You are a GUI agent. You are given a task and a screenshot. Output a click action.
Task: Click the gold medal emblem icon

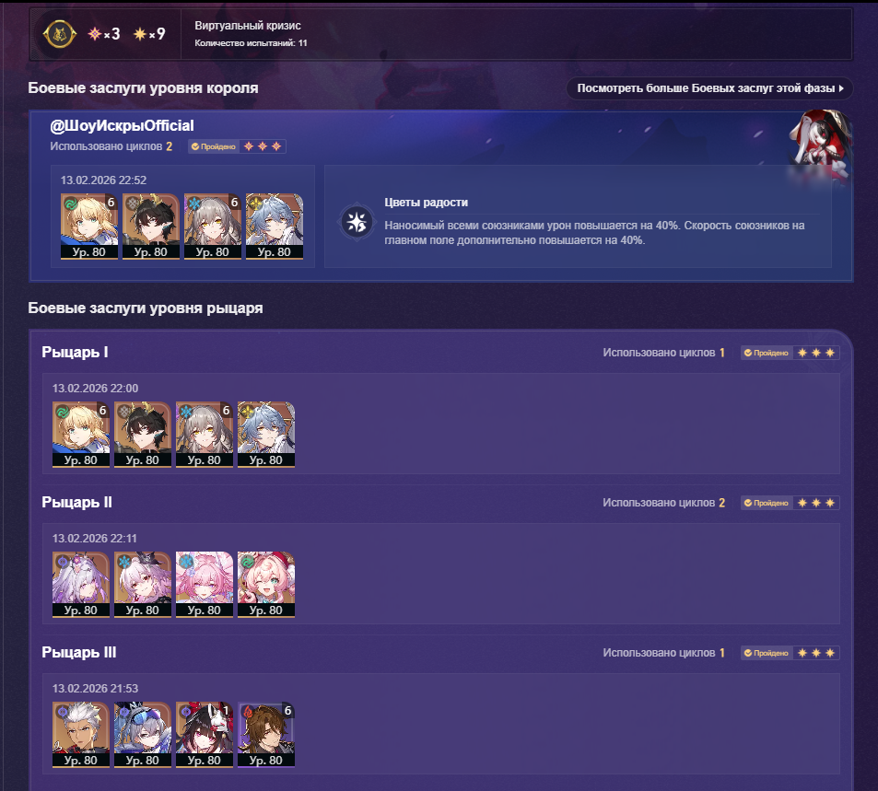click(x=59, y=34)
